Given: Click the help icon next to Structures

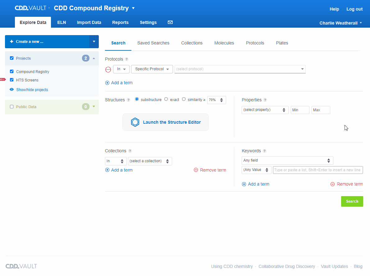Looking at the screenshot, I should tap(128, 100).
